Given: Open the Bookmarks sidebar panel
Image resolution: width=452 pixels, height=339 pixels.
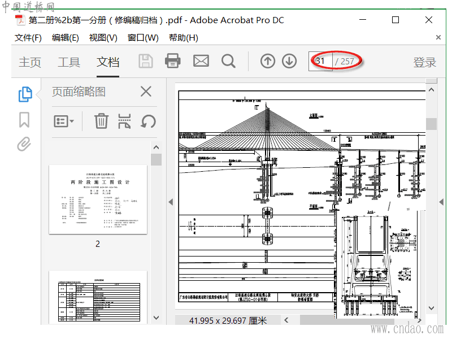Looking at the screenshot, I should (24, 120).
